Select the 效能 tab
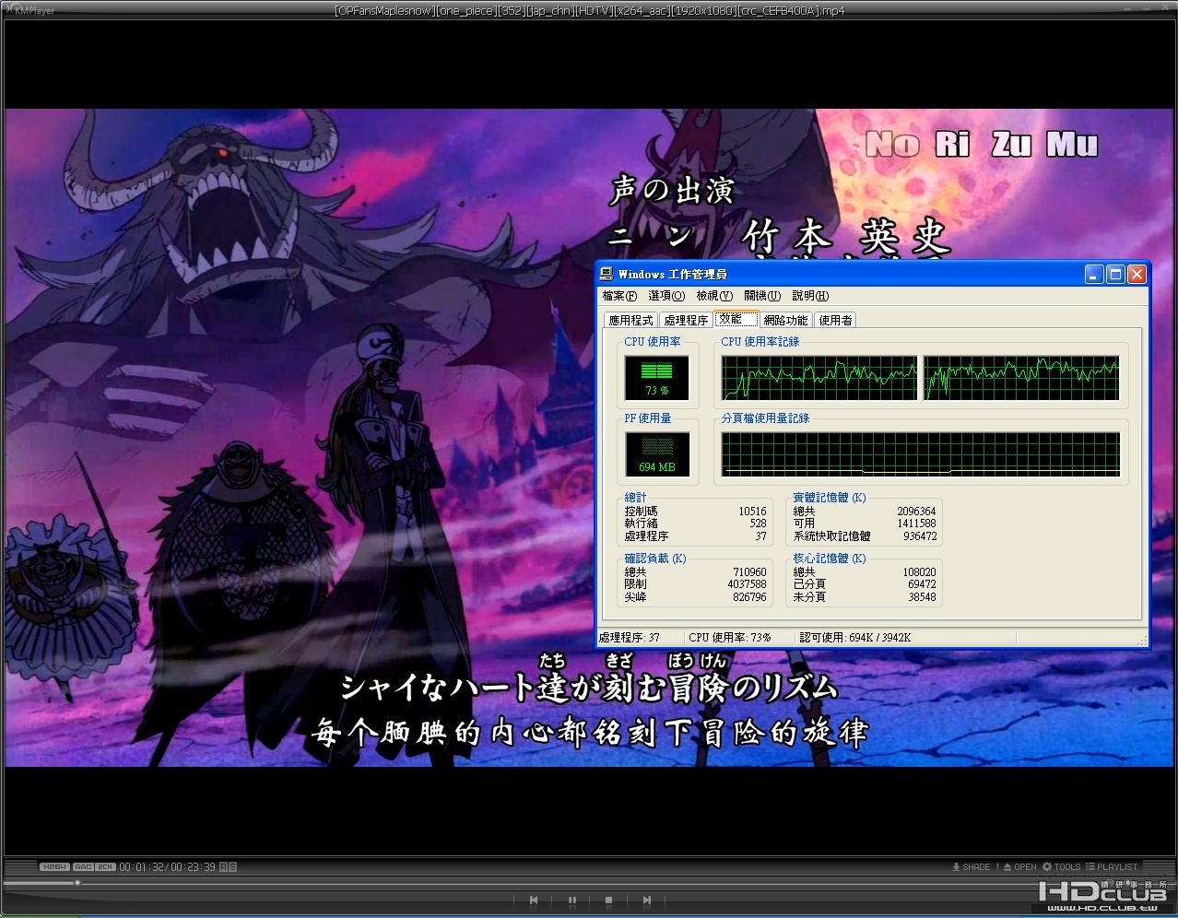The image size is (1178, 918). tap(736, 318)
